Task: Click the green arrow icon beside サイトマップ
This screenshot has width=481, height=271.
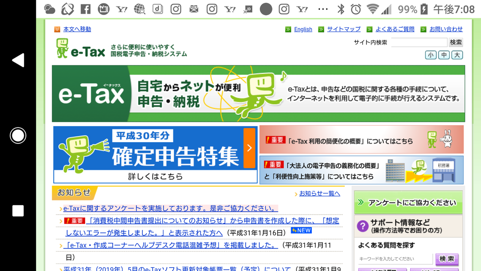Action: click(321, 29)
